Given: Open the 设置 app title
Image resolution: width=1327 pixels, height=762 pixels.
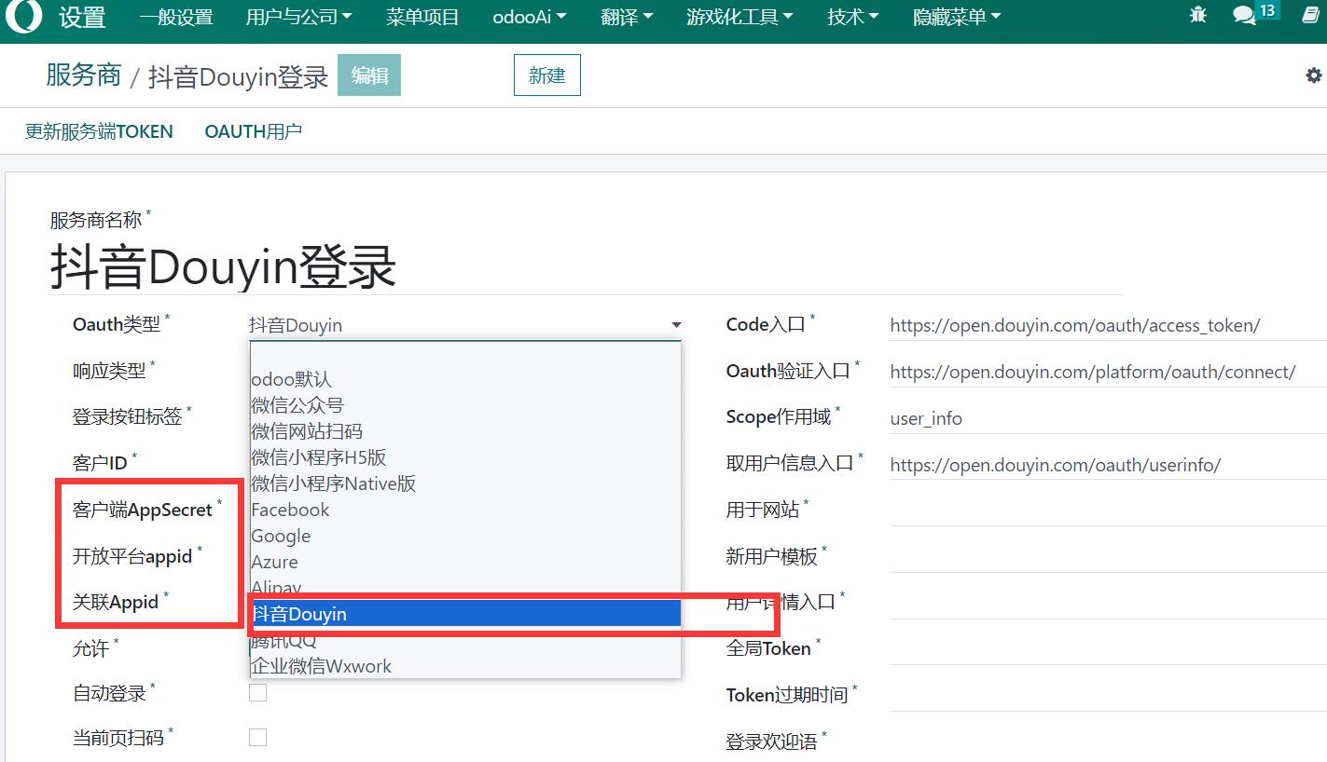Looking at the screenshot, I should pos(83,18).
